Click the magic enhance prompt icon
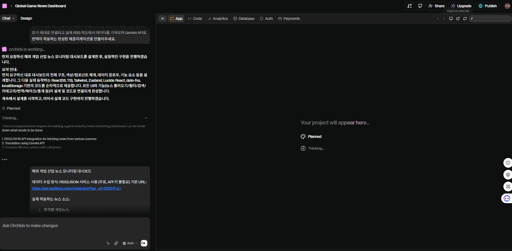 pos(108,243)
